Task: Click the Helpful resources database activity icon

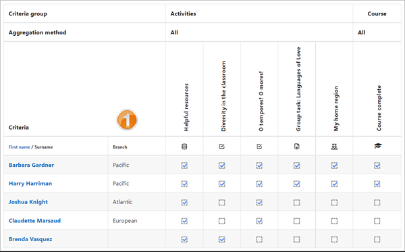Action: 184,147
